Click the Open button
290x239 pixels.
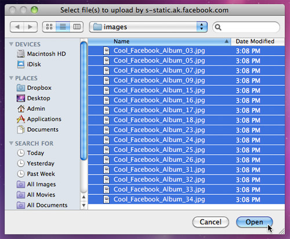point(254,222)
